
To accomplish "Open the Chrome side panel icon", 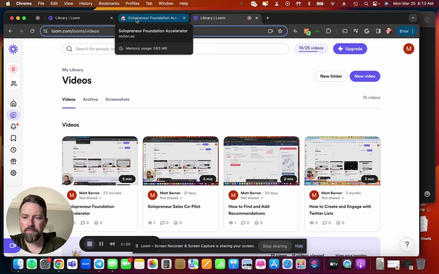I will (x=378, y=31).
